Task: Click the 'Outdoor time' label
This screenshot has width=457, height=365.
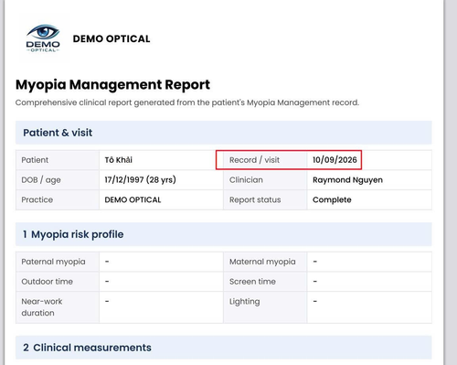Action: (47, 282)
